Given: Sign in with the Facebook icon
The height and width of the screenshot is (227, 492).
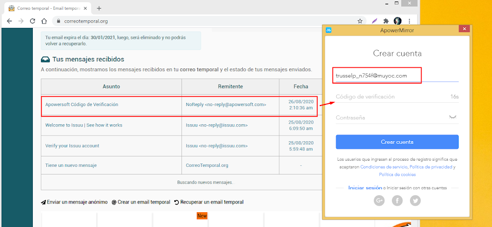Looking at the screenshot, I should click(397, 200).
